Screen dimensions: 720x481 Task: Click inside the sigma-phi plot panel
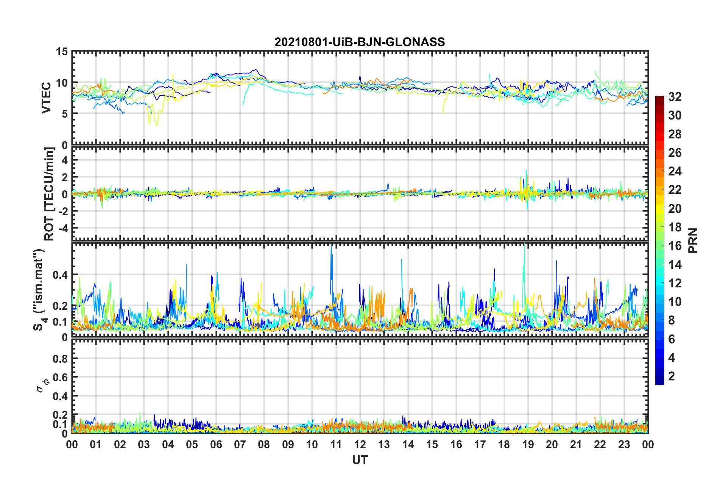click(360, 386)
